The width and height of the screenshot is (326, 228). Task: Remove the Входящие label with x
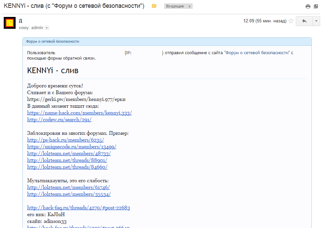pyautogui.click(x=189, y=6)
